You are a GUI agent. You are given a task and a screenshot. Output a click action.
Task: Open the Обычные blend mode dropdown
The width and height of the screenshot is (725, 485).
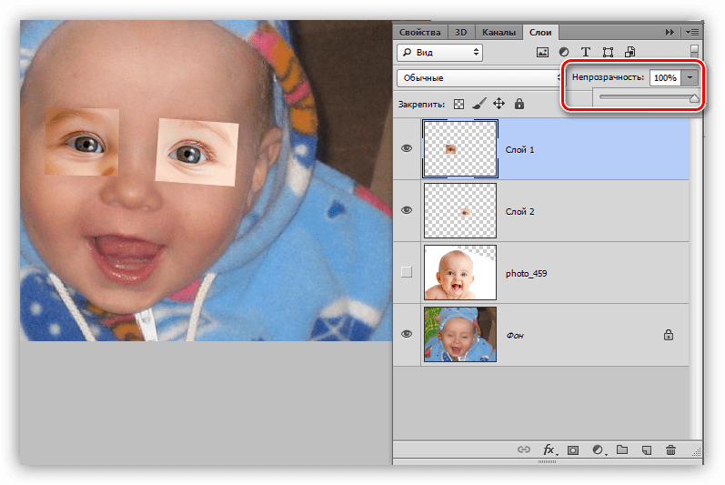point(479,77)
